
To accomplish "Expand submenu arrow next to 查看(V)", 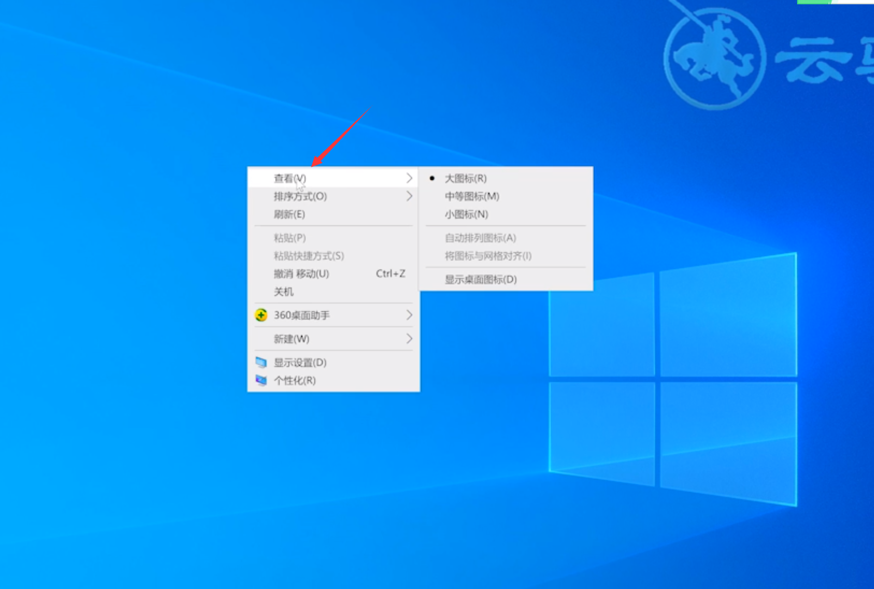I will click(409, 178).
